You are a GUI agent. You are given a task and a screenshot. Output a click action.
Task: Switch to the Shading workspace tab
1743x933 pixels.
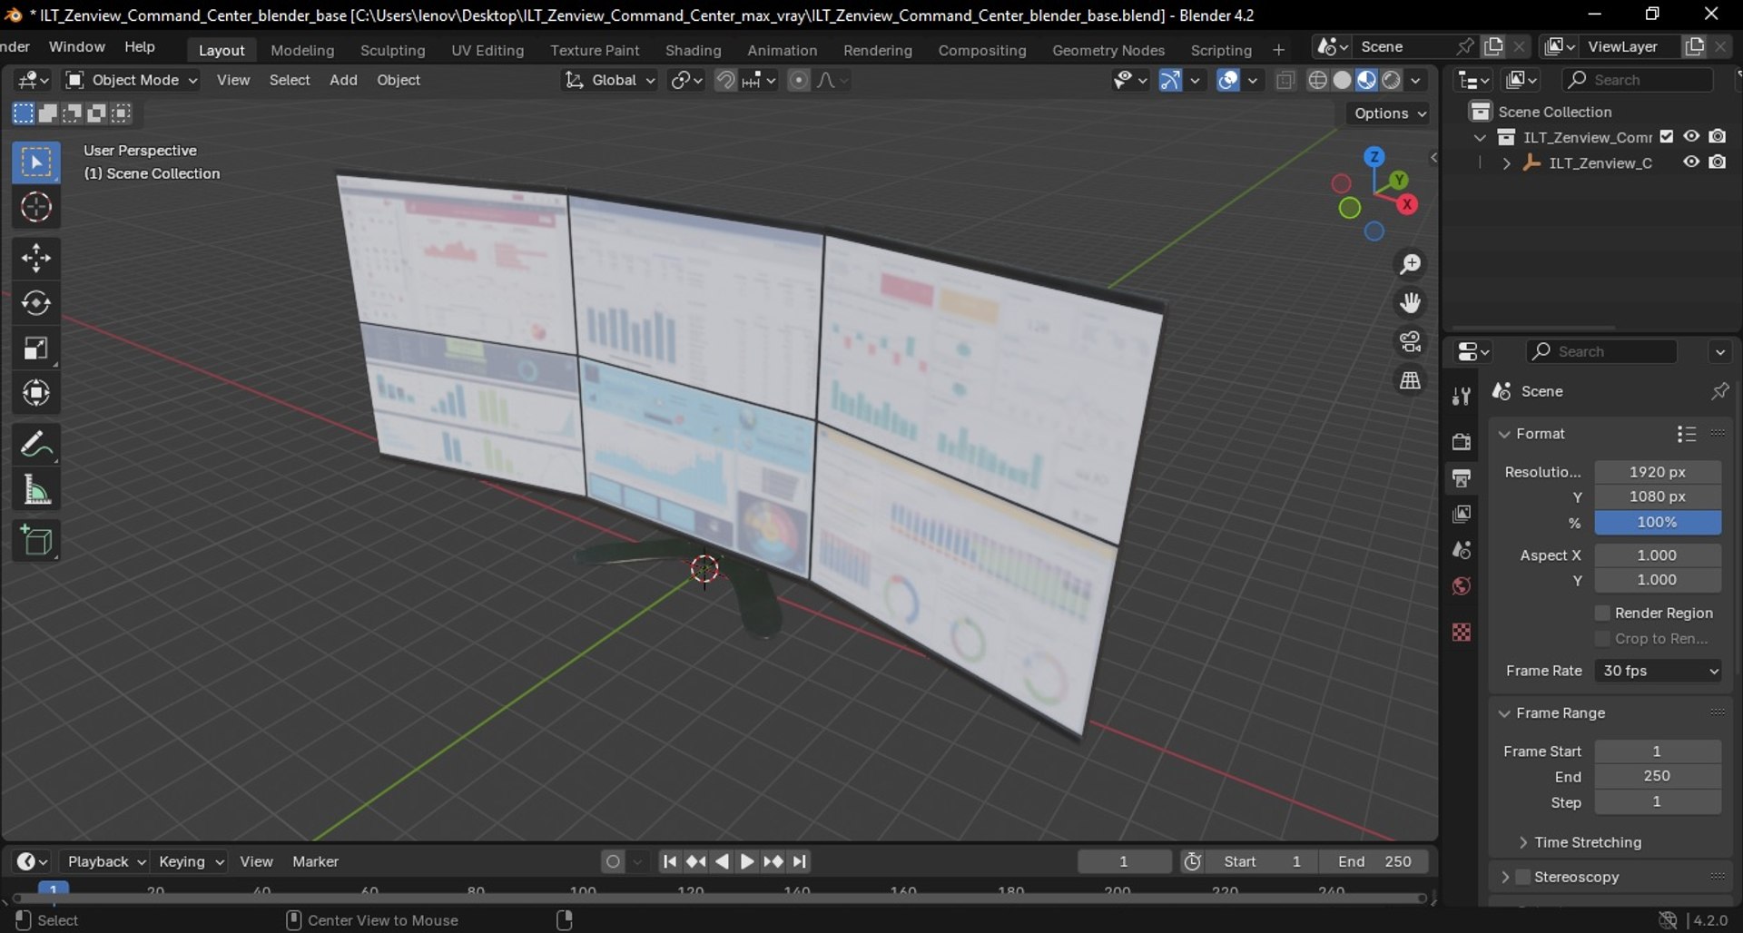(693, 51)
